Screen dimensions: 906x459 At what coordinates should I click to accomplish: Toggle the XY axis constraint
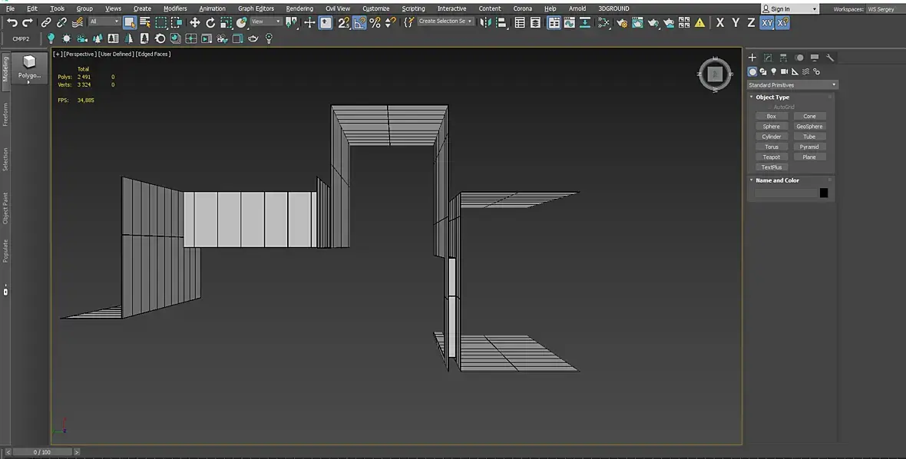coord(767,23)
